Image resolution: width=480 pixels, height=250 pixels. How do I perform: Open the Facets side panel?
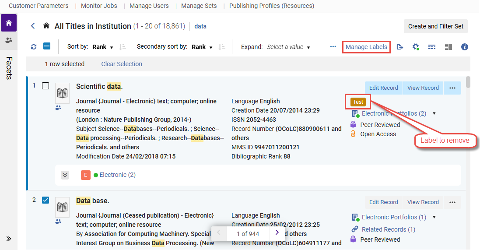click(9, 68)
